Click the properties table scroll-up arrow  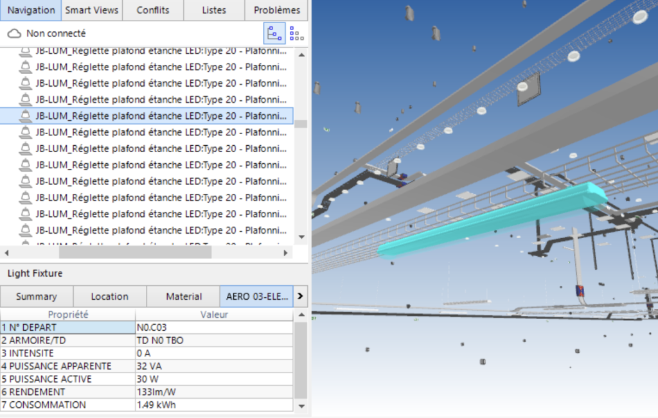pos(300,315)
